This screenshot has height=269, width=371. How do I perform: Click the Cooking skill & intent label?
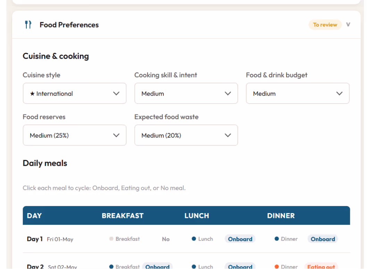[x=166, y=75]
